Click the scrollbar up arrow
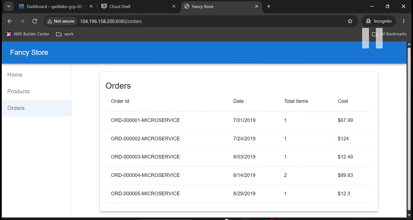 pos(409,44)
